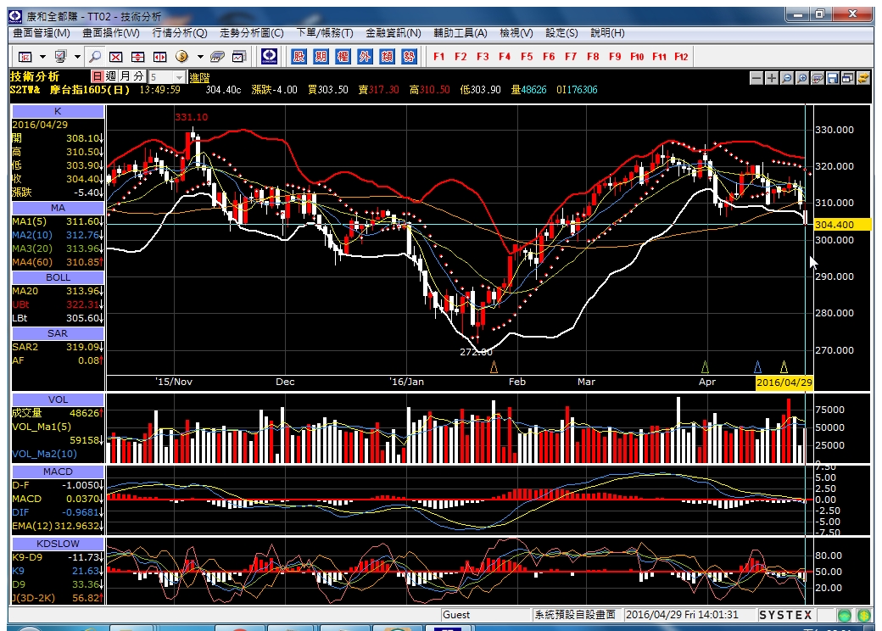Click the monitor checkmark toolbar icon
Screen dimensions: 882x631
click(60, 56)
